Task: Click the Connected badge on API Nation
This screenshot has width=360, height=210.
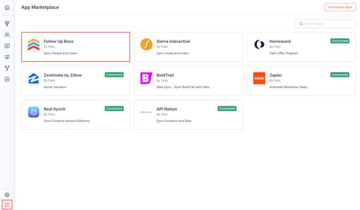Action: tap(227, 108)
